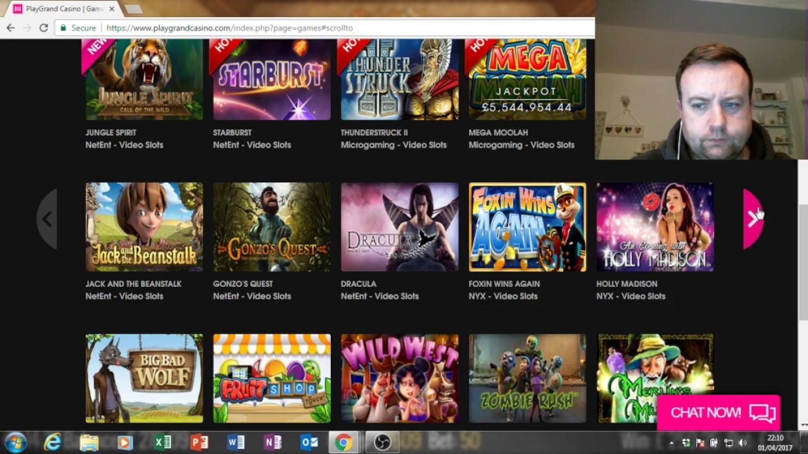The image size is (808, 454).
Task: Click the DRACULA title text
Action: [x=359, y=284]
